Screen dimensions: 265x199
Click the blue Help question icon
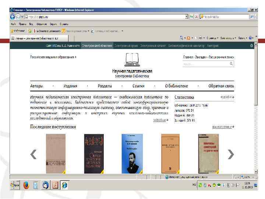tap(250, 38)
